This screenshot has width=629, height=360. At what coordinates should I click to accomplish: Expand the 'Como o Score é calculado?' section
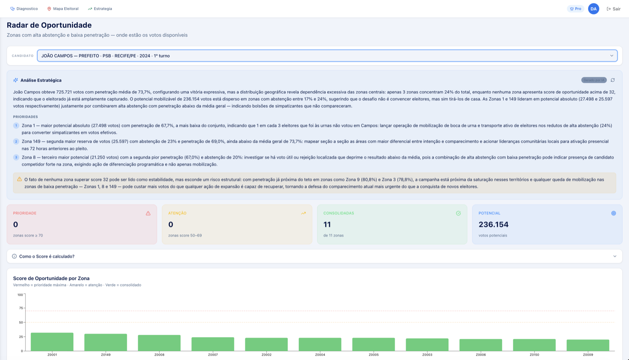click(x=47, y=256)
